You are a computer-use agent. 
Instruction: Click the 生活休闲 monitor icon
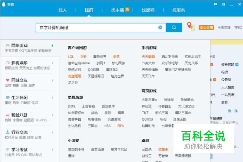point(7,97)
